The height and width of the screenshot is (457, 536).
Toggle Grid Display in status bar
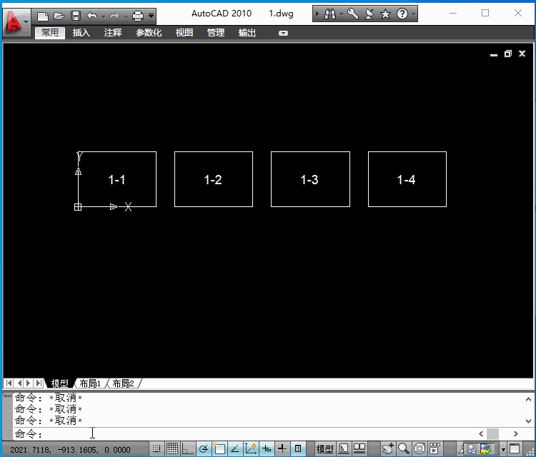(172, 448)
